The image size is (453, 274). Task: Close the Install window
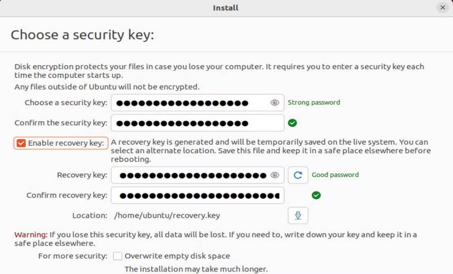click(443, 7)
